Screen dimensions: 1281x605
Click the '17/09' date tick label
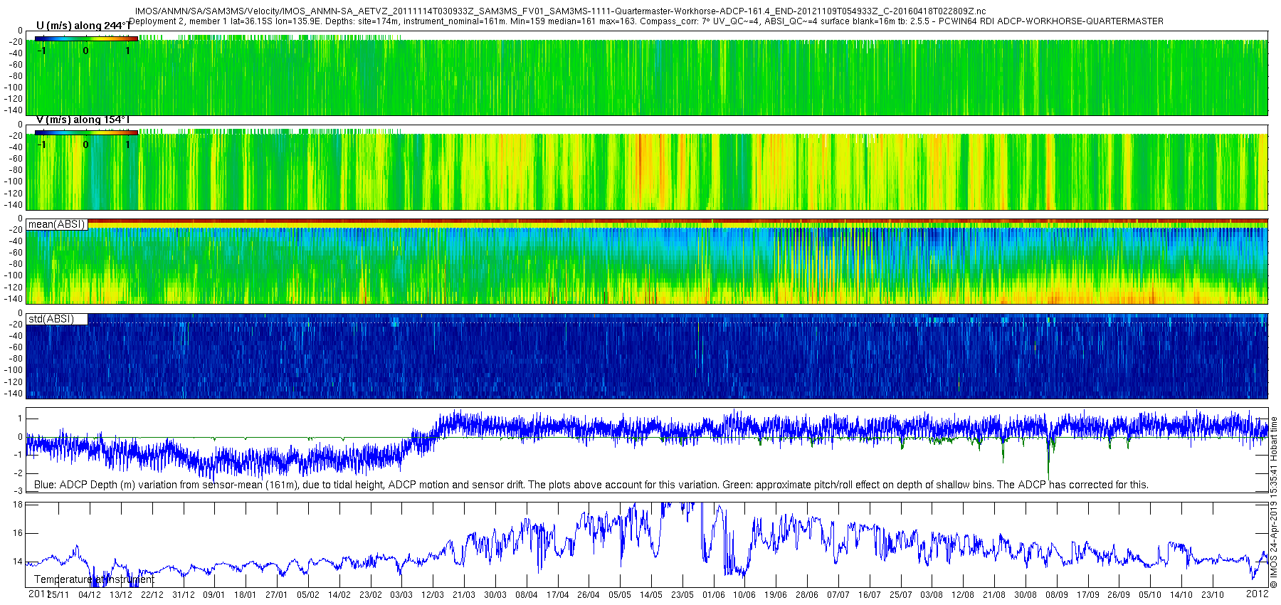tap(1088, 595)
